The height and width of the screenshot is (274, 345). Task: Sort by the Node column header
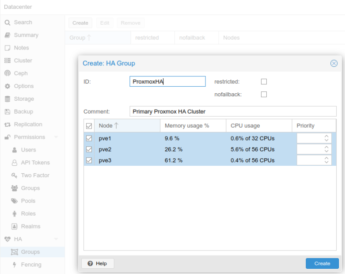pyautogui.click(x=127, y=126)
